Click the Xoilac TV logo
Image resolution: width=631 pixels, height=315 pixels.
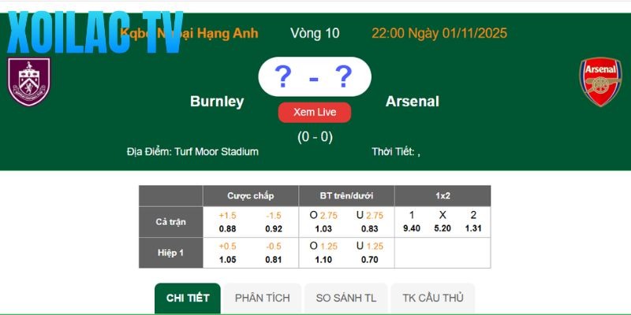[95, 33]
